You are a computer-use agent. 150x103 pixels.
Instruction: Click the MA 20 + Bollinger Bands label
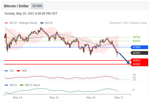pyautogui.click(x=23, y=23)
